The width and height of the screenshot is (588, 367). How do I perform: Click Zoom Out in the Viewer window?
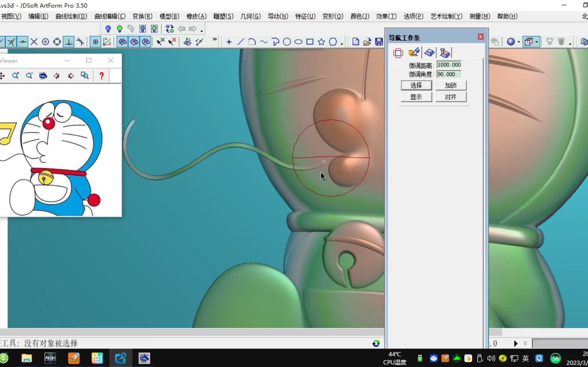pos(29,75)
